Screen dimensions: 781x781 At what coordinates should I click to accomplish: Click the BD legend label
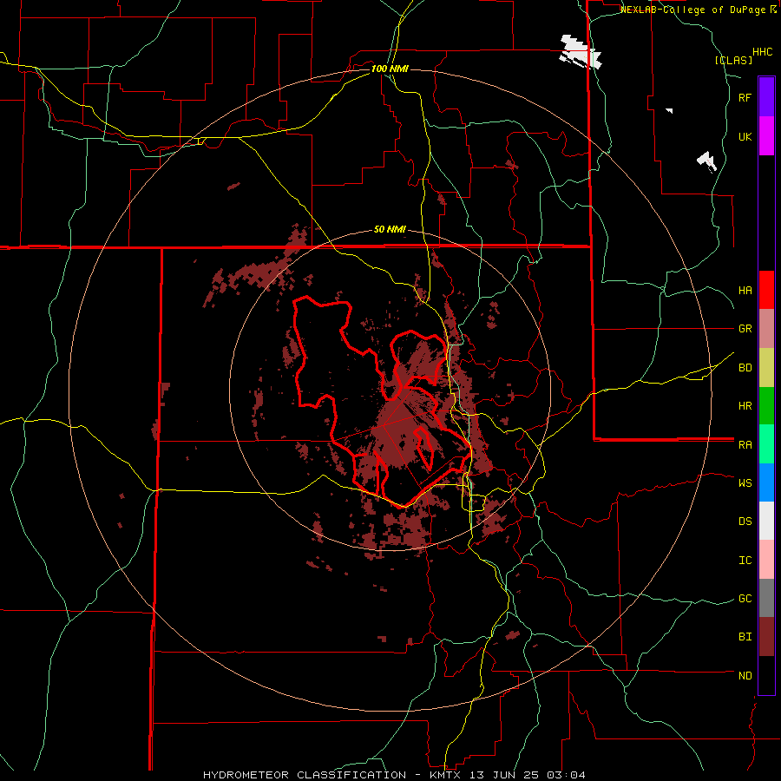(745, 368)
